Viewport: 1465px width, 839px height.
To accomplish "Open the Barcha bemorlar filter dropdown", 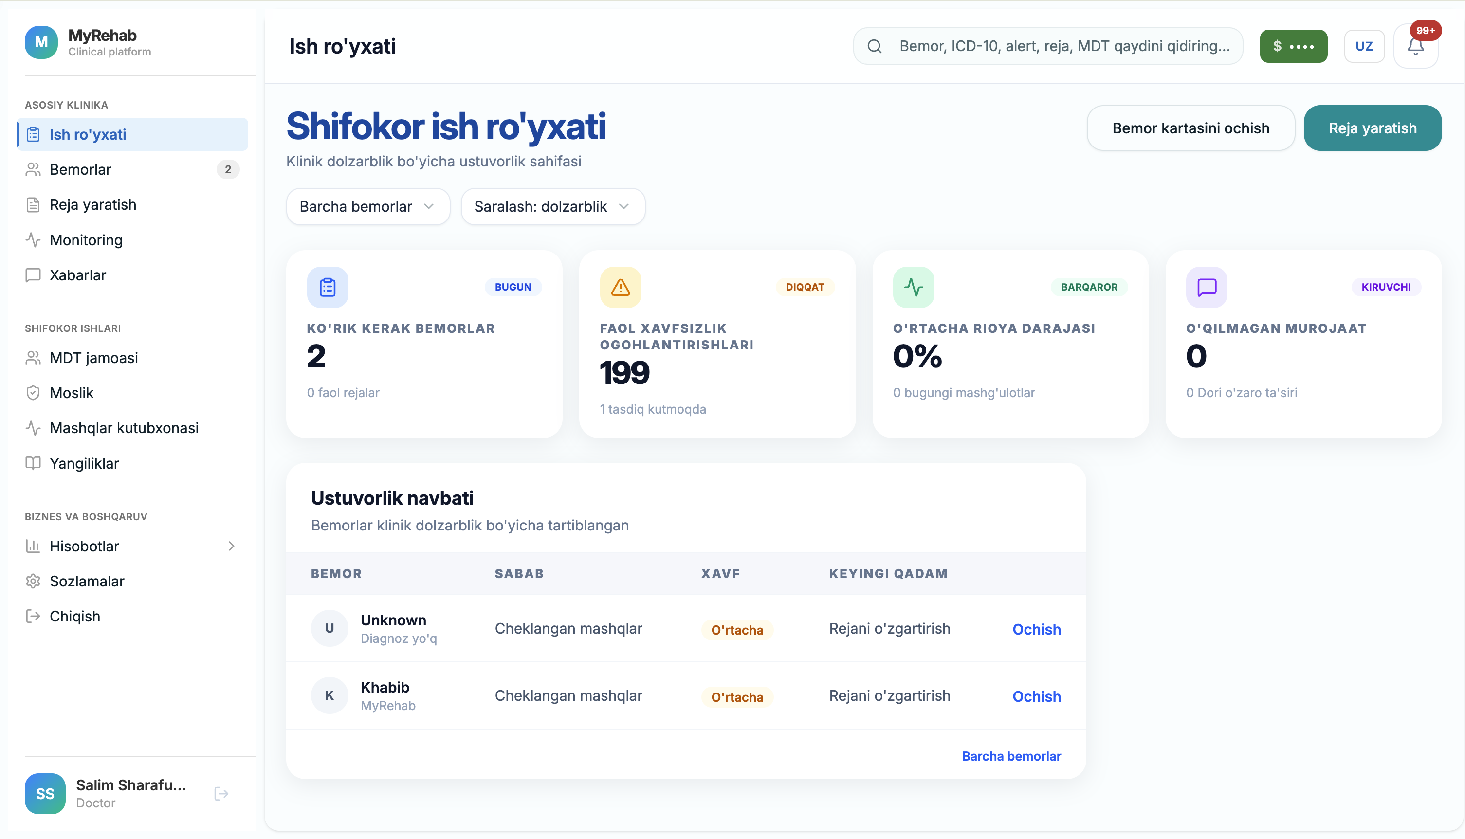I will coord(367,206).
